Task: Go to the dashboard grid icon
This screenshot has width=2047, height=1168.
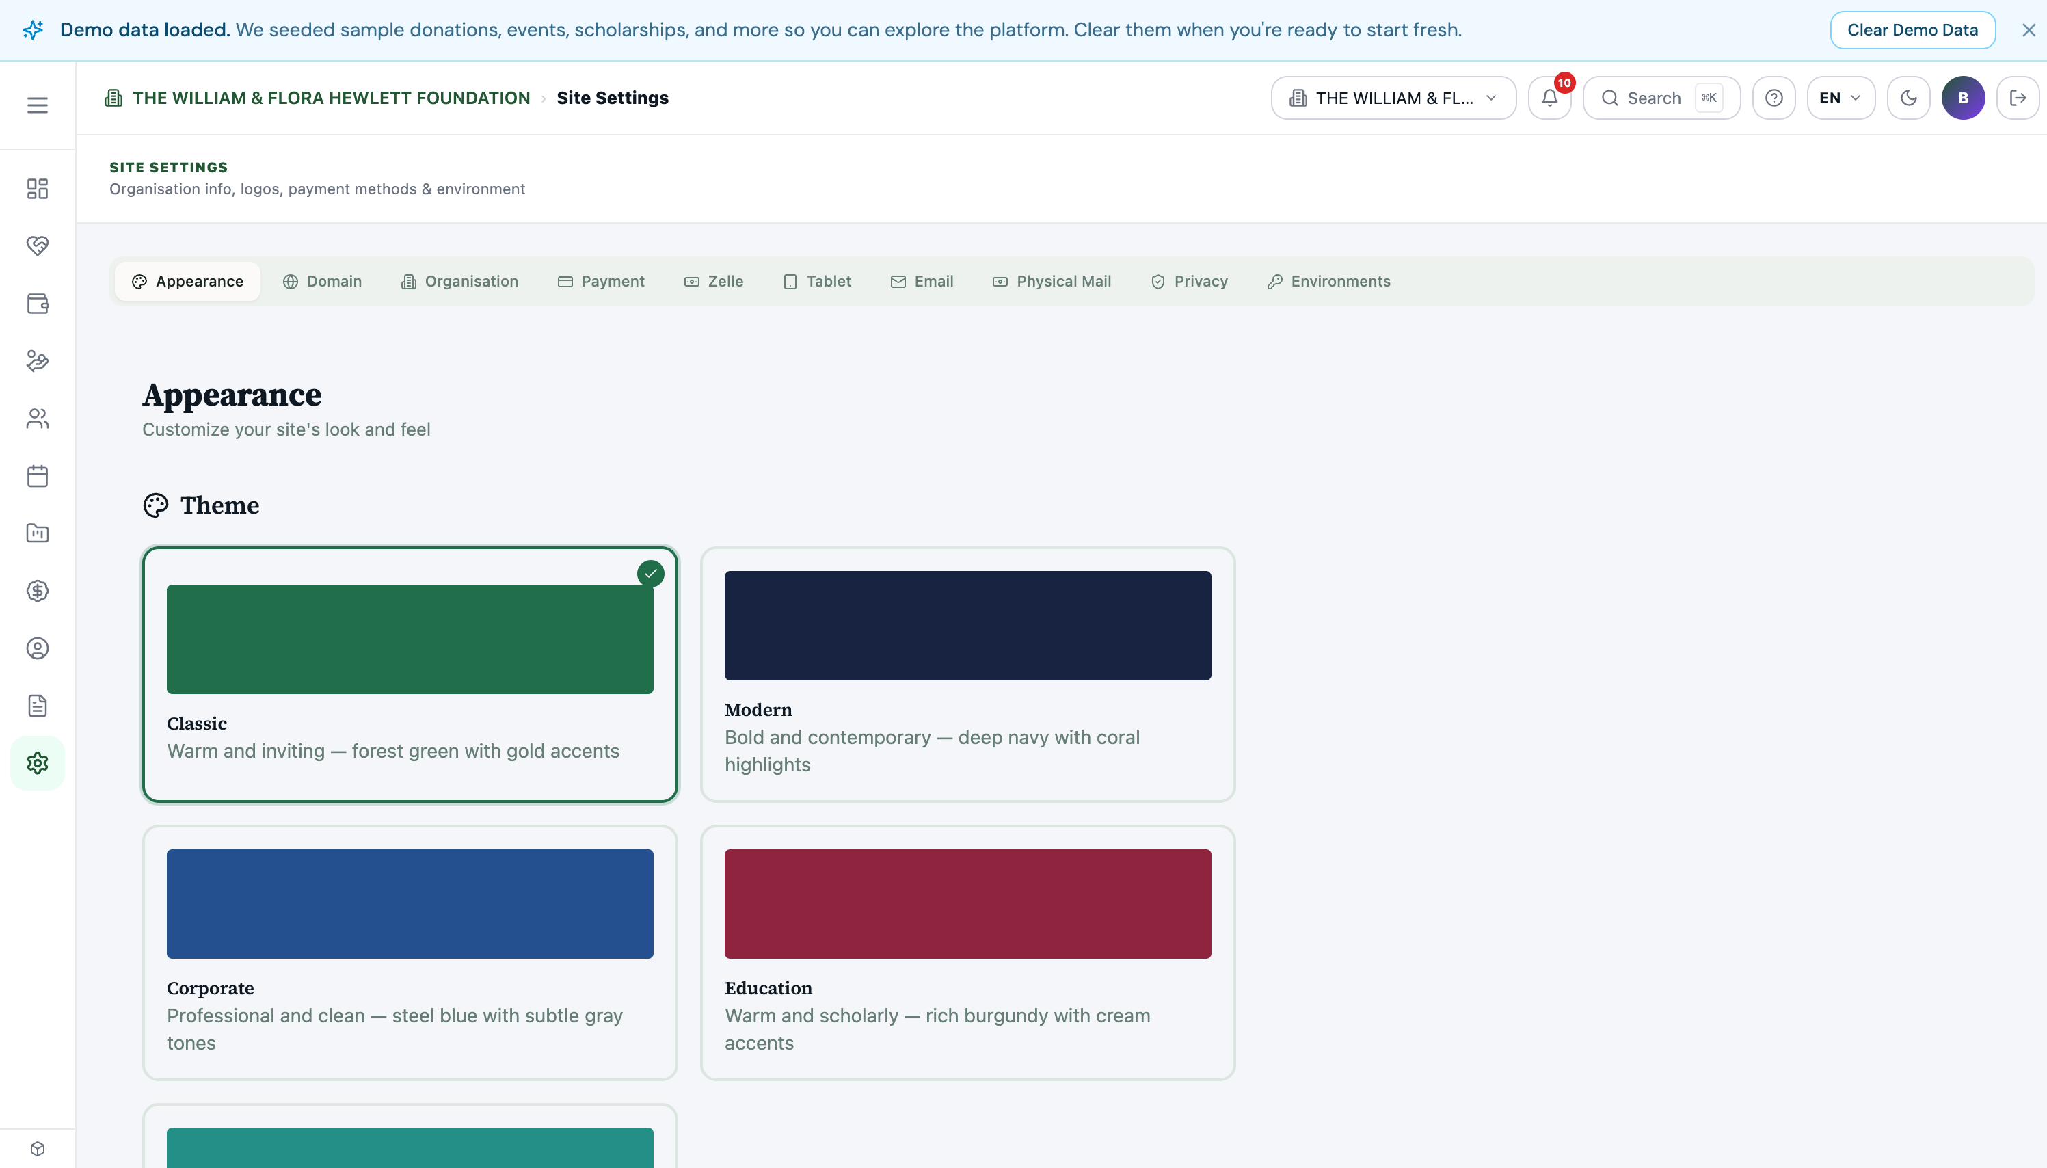Action: click(x=37, y=189)
